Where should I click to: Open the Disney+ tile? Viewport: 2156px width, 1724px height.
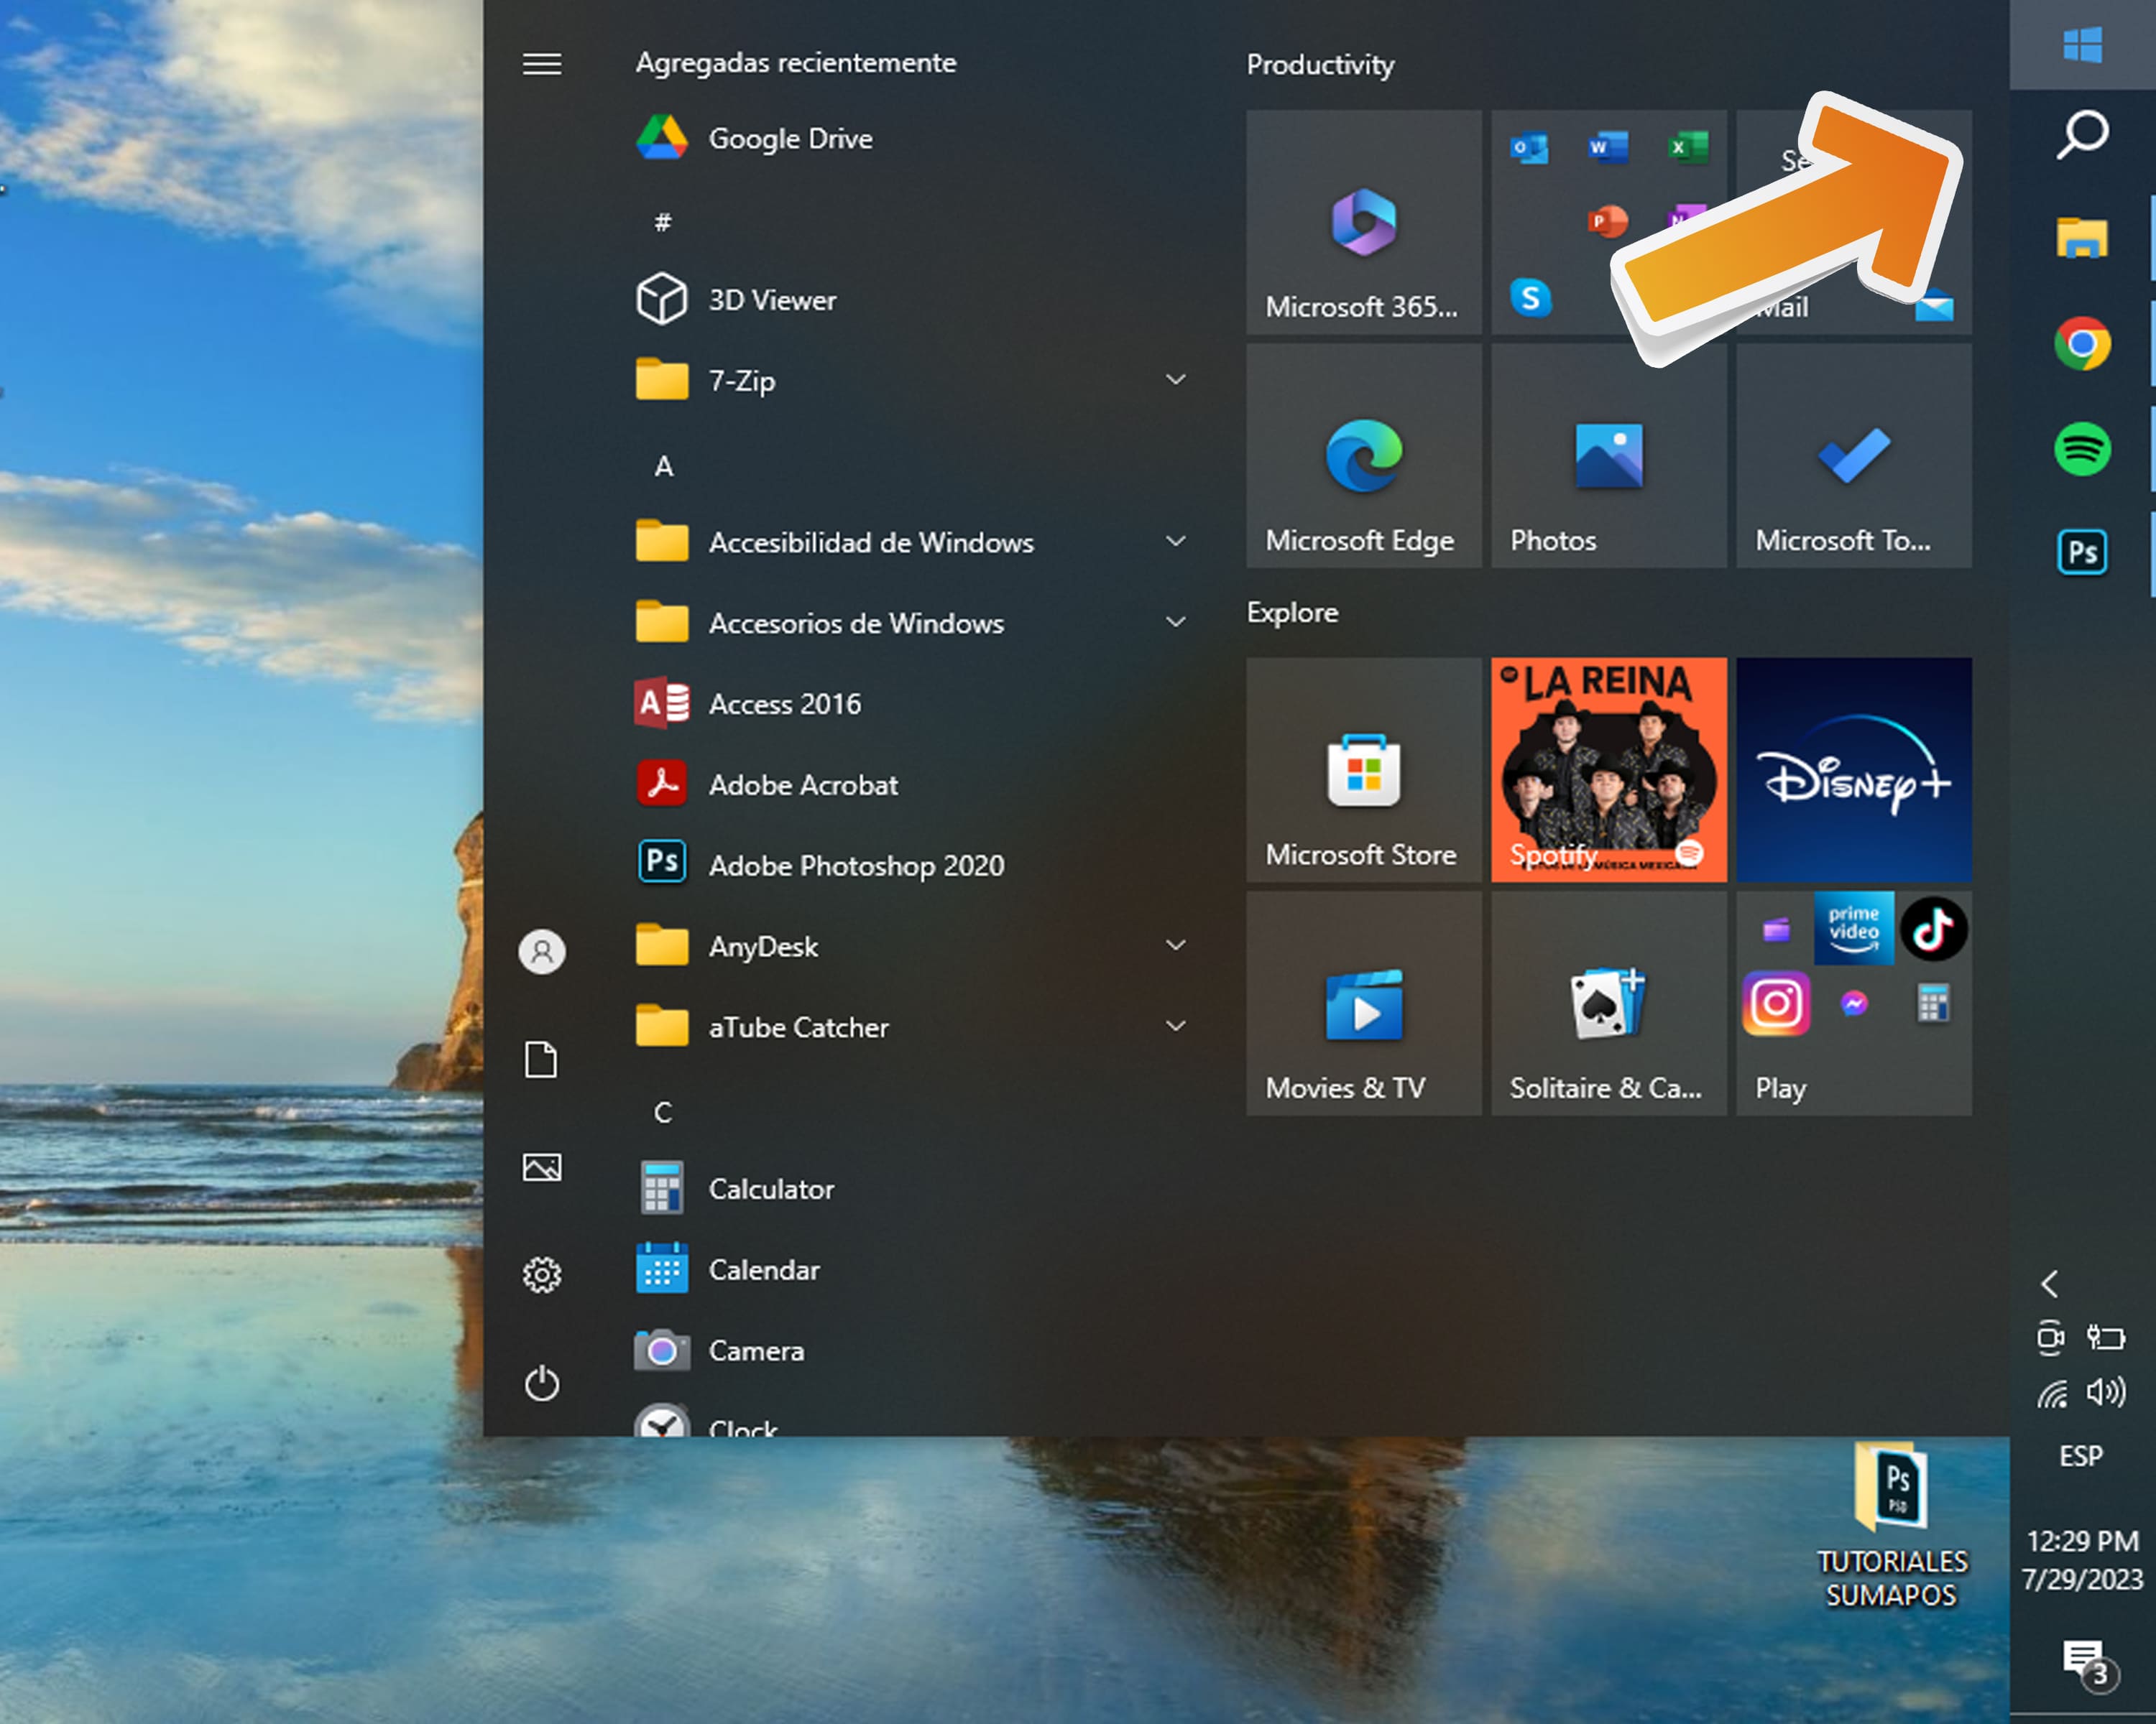(1853, 769)
